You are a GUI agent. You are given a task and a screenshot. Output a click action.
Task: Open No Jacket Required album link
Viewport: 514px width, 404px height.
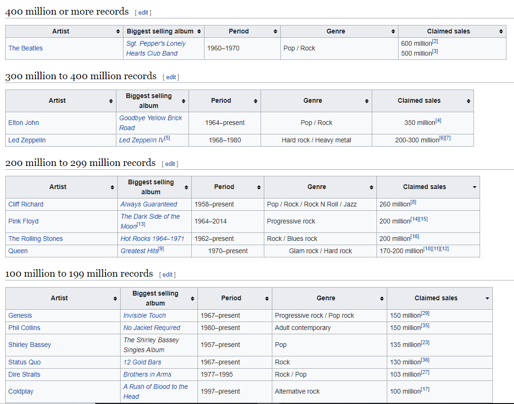(152, 328)
